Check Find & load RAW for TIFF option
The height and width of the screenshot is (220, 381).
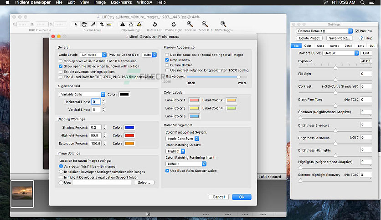click(x=61, y=77)
